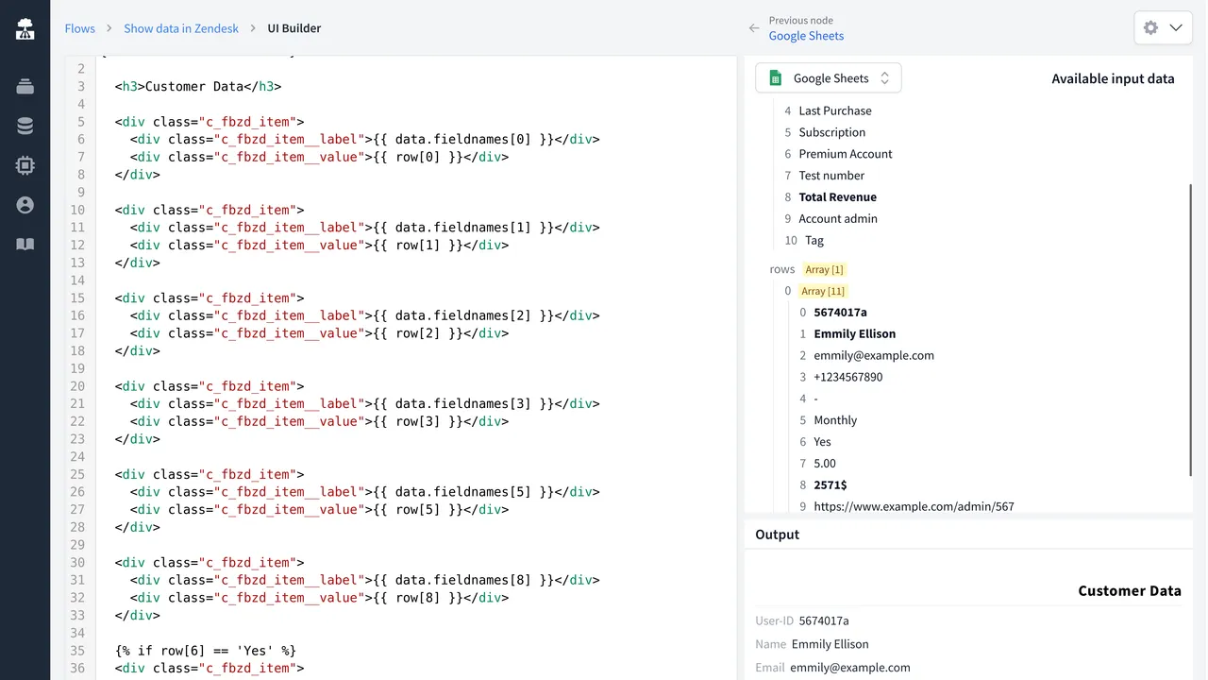Place cursor on the row[1] code line
This screenshot has width=1208, height=680.
point(319,246)
